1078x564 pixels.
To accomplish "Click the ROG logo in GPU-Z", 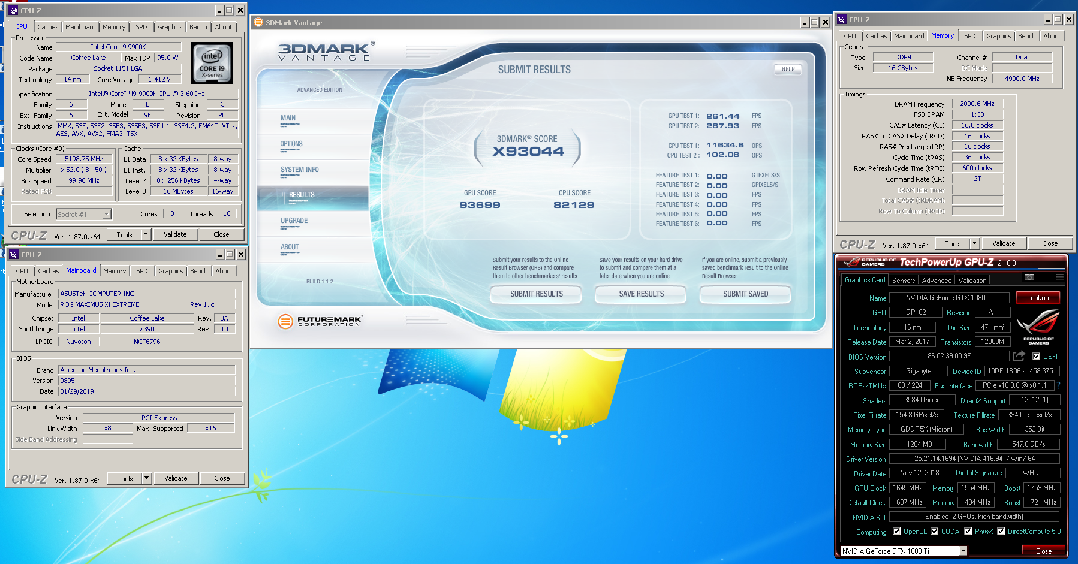I will pyautogui.click(x=1038, y=327).
